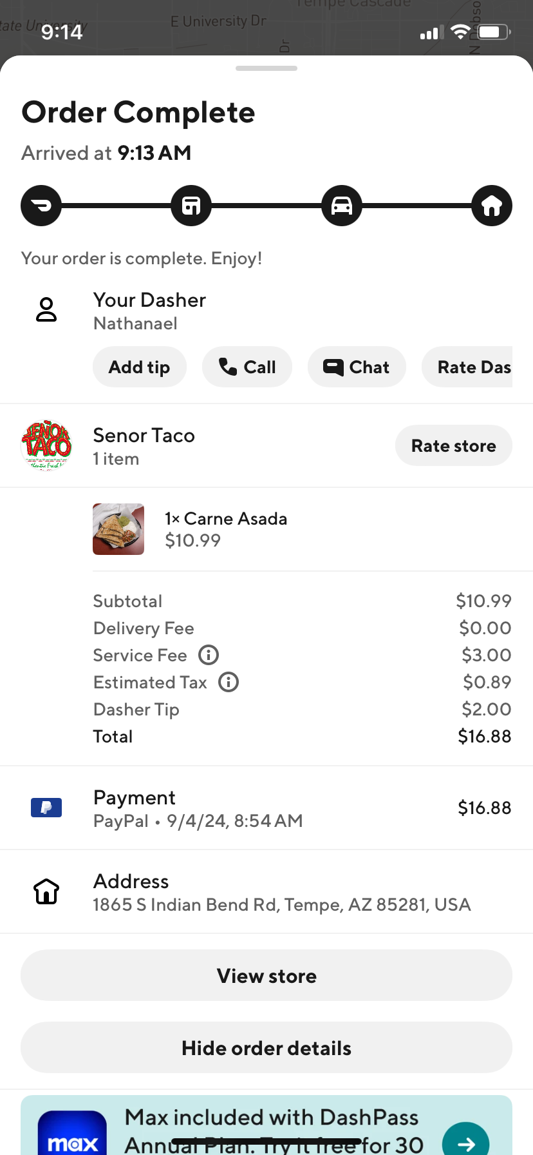Tap the Carne Asada item thumbnail
Image resolution: width=533 pixels, height=1155 pixels.
(x=118, y=529)
